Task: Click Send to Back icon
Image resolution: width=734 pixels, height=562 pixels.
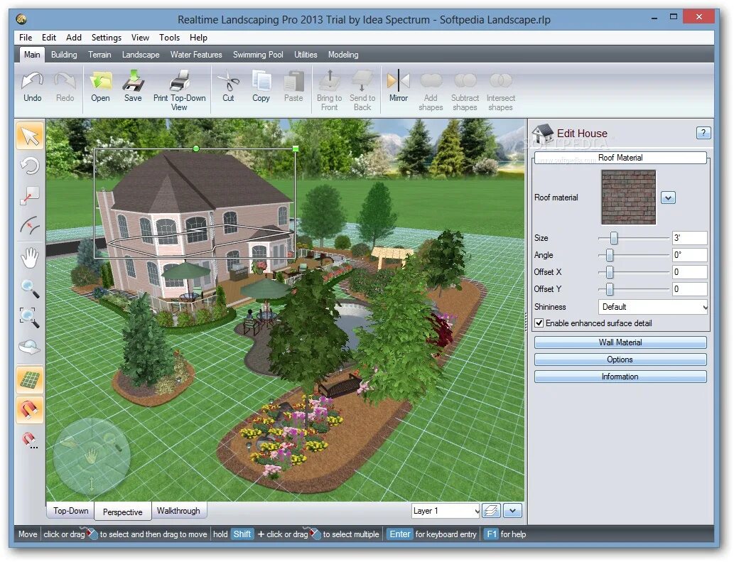Action: tap(362, 81)
